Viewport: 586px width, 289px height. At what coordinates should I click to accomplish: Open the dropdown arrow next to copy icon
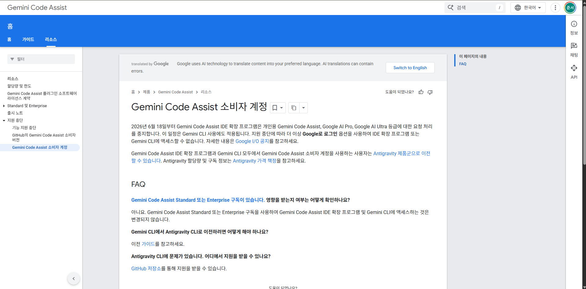pos(304,108)
